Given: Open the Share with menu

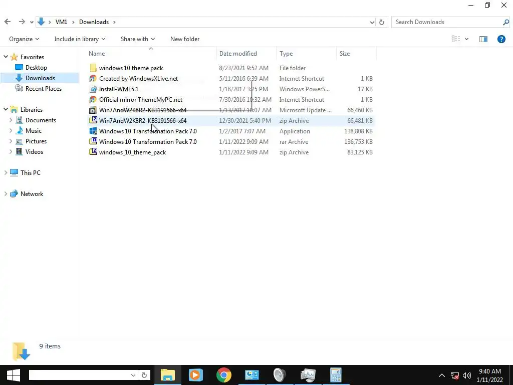Looking at the screenshot, I should click(x=137, y=39).
